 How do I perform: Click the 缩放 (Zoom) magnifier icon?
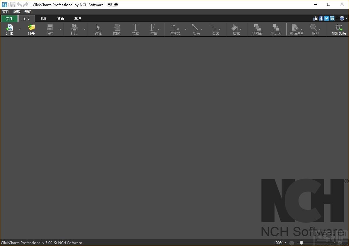tap(314, 27)
